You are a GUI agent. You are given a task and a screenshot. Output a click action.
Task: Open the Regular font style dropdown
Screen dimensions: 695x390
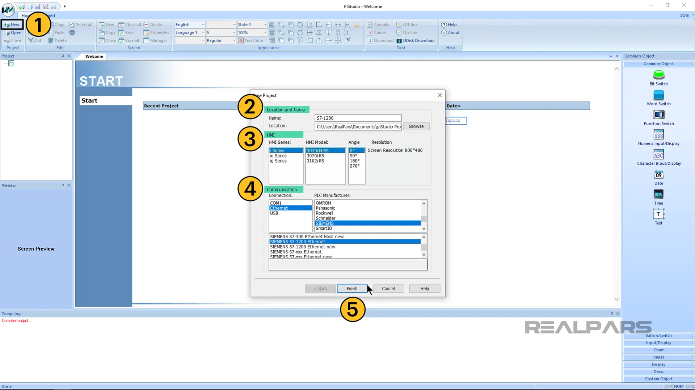(234, 40)
